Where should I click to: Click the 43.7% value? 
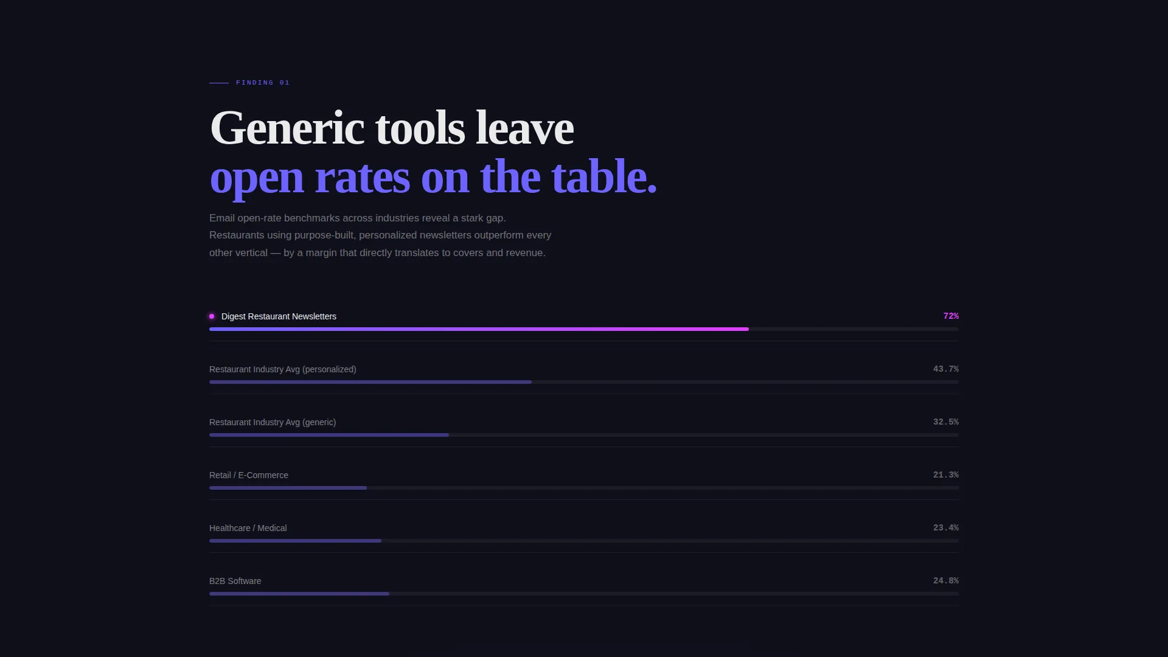coord(946,369)
